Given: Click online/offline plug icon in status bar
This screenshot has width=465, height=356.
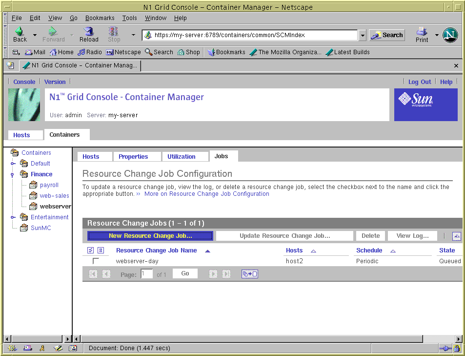Looking at the screenshot, I should [445, 348].
